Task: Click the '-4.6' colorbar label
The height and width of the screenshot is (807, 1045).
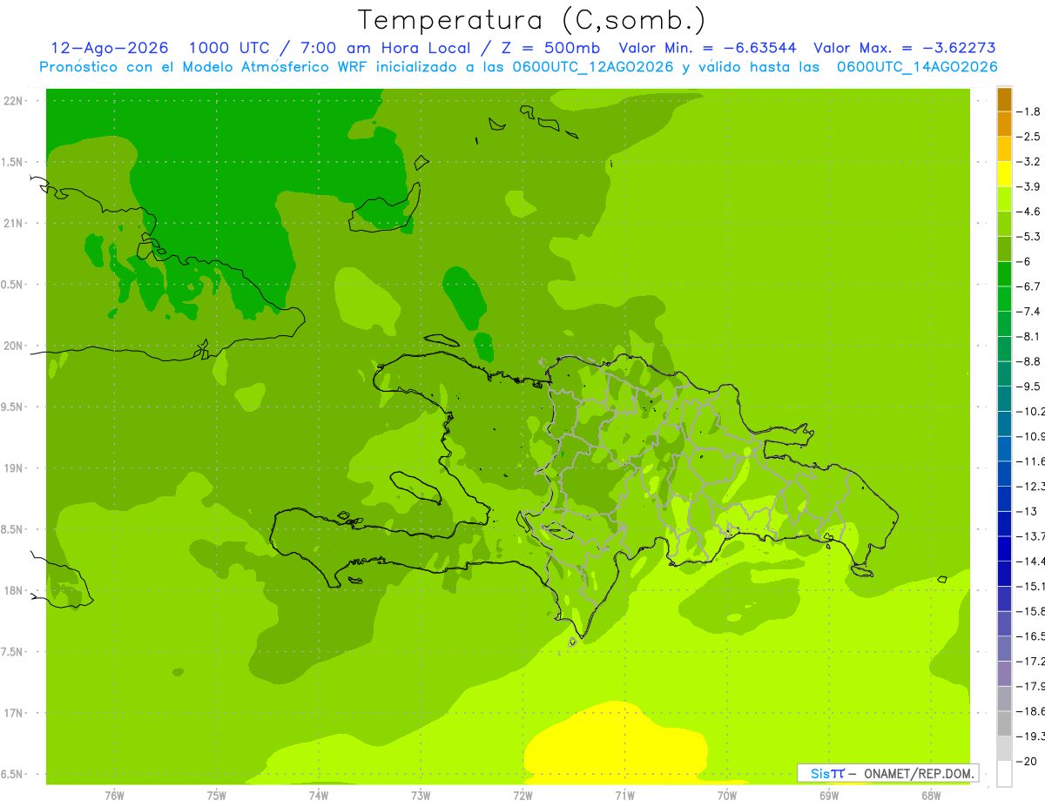Action: 1028,212
